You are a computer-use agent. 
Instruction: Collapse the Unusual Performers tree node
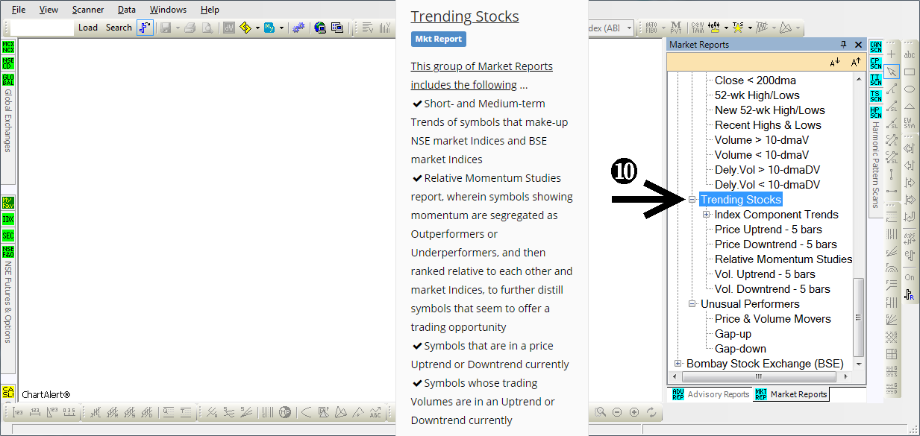692,304
